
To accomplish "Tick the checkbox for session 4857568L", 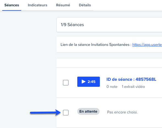I will tap(66, 83).
